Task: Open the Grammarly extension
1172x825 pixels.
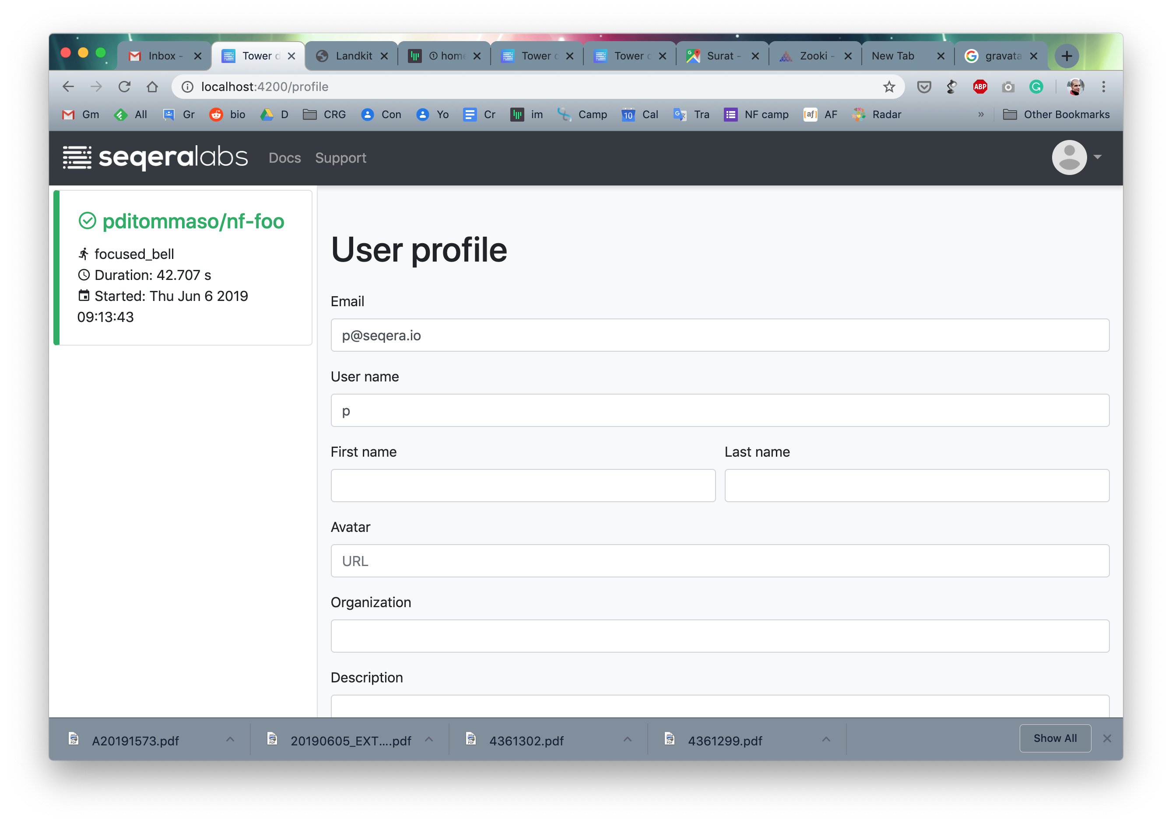Action: [x=1036, y=87]
